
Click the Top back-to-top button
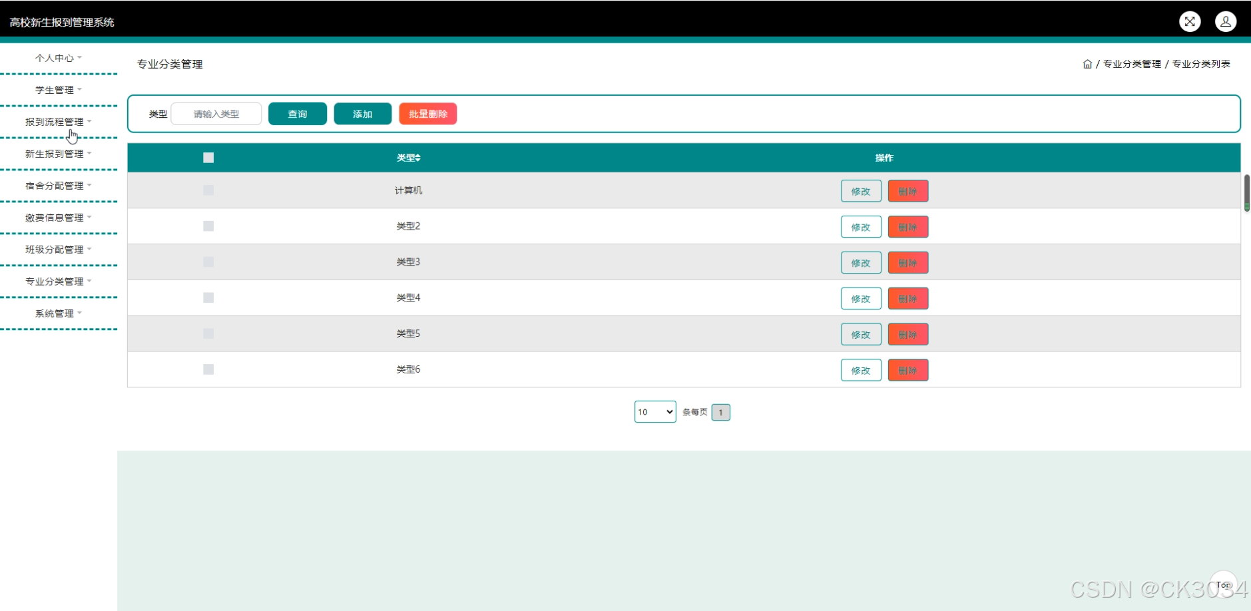(x=1224, y=584)
